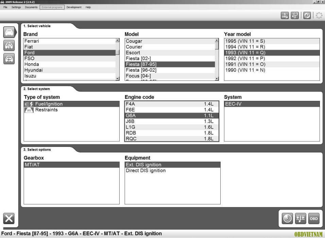Select engine code RDB 1.8L

(172, 133)
